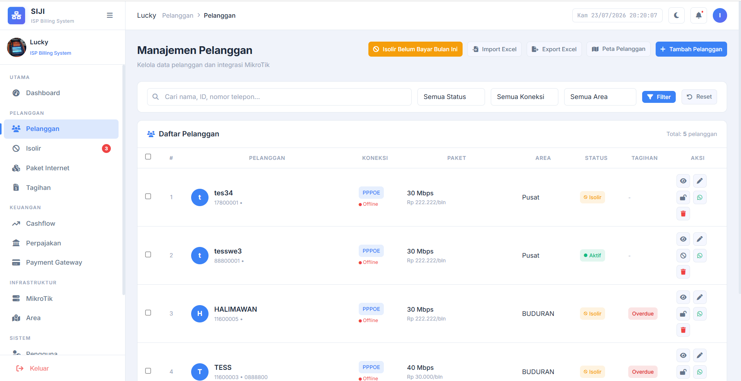The width and height of the screenshot is (741, 381).
Task: Open Cashflow sidebar menu item
Action: pyautogui.click(x=61, y=223)
